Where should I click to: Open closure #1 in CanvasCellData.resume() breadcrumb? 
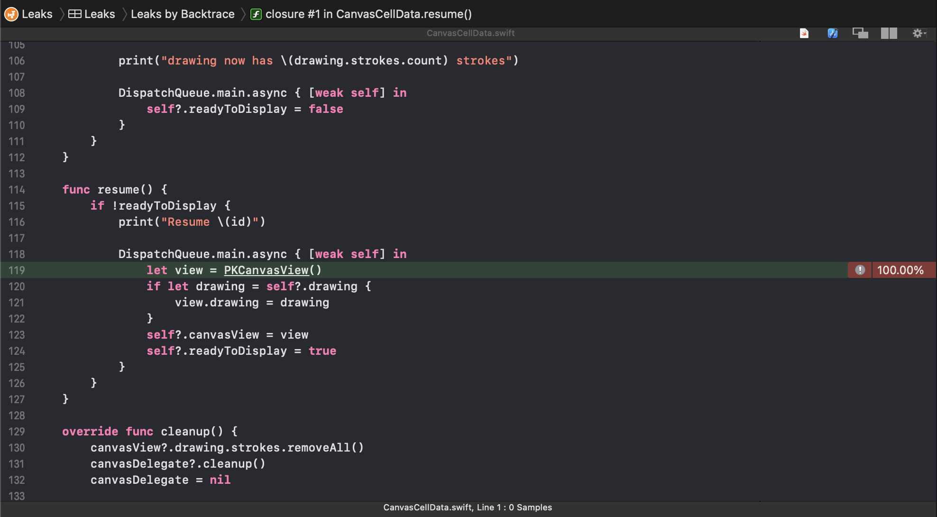(368, 14)
